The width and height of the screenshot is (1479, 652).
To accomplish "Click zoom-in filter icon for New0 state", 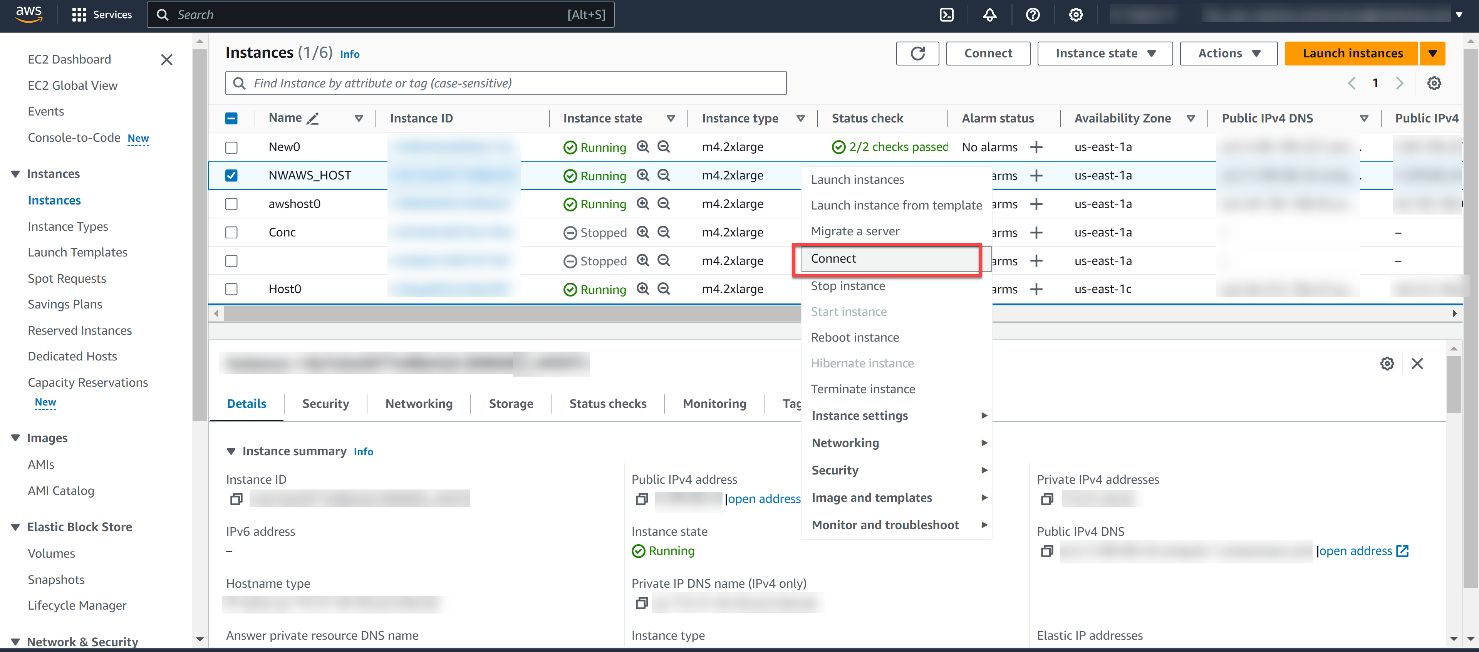I will coord(642,147).
